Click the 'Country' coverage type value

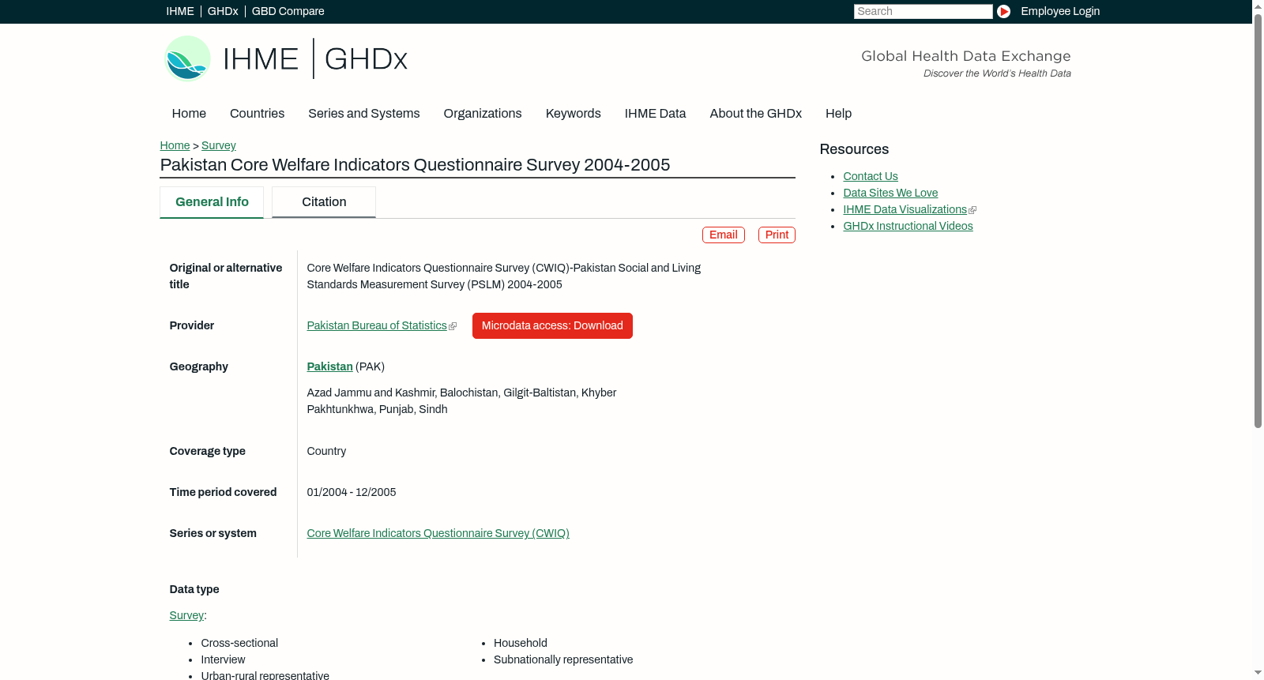click(x=327, y=451)
